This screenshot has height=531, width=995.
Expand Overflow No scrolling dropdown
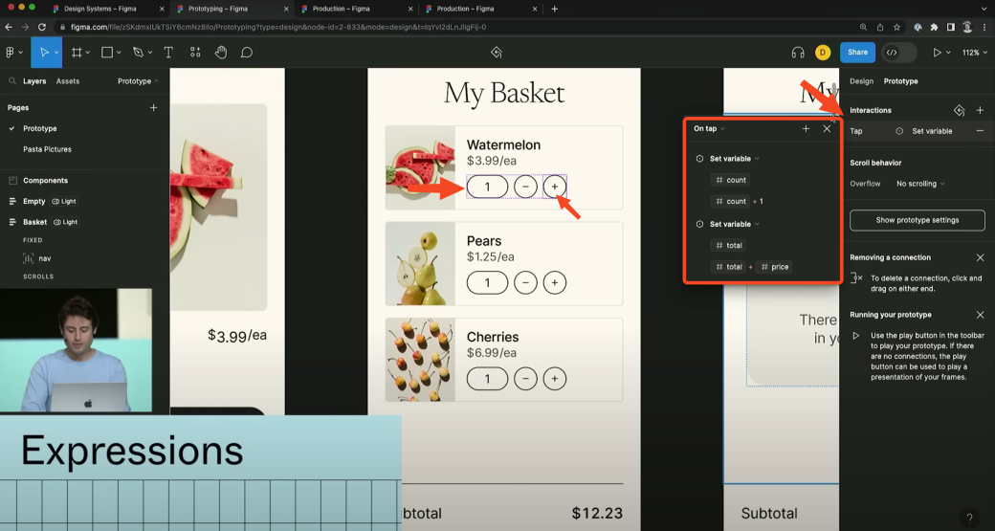[920, 184]
